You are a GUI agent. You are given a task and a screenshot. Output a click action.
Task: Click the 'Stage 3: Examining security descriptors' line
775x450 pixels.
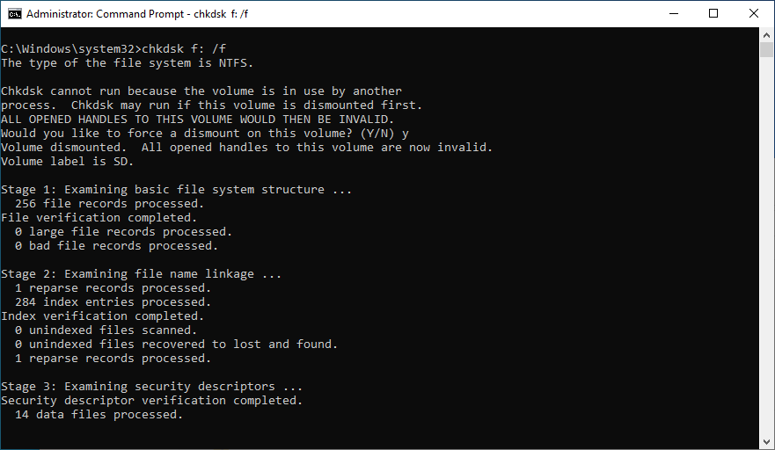(151, 387)
